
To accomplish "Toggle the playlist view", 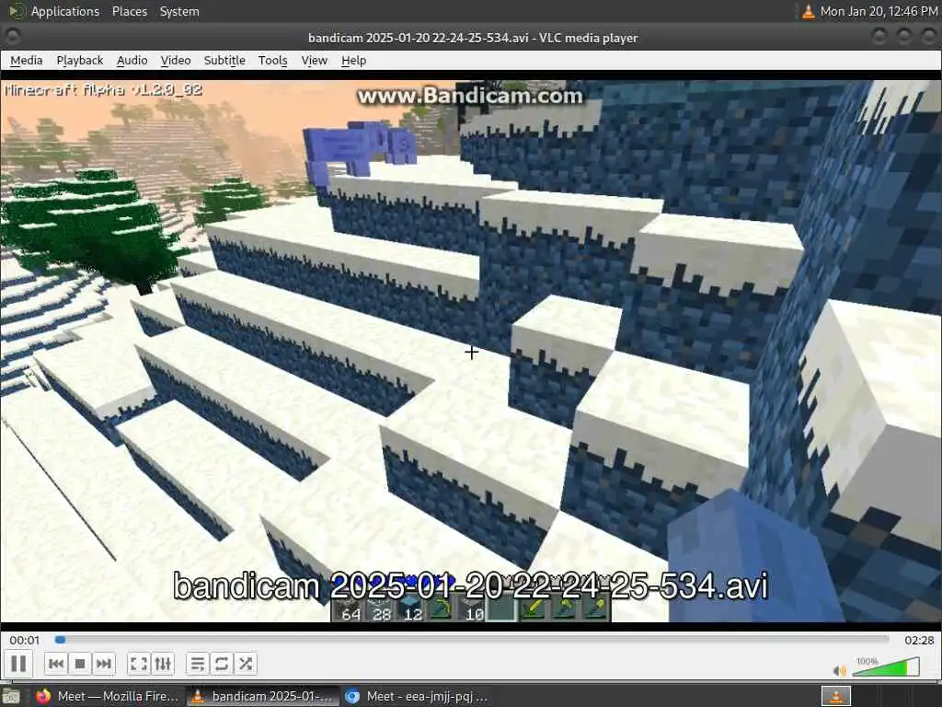I will coord(197,664).
